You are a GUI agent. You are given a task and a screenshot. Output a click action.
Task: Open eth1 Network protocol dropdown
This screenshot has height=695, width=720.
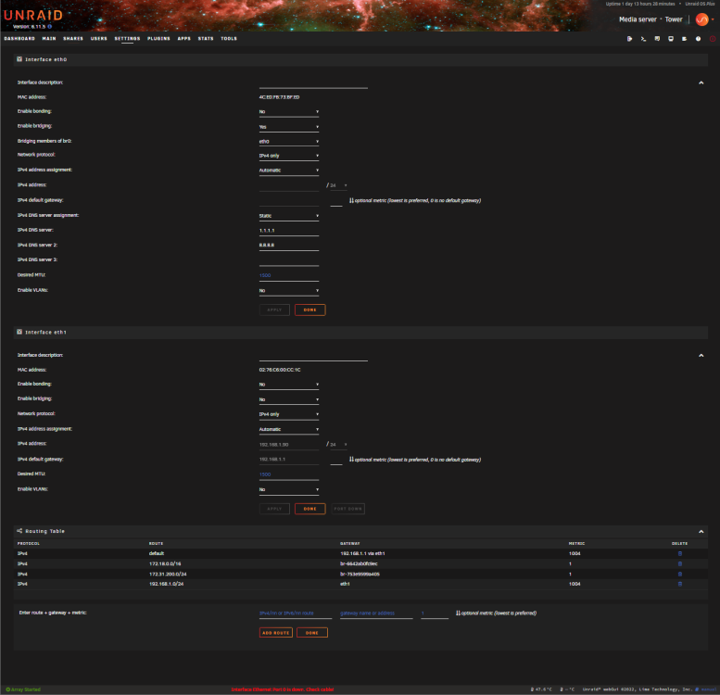289,414
